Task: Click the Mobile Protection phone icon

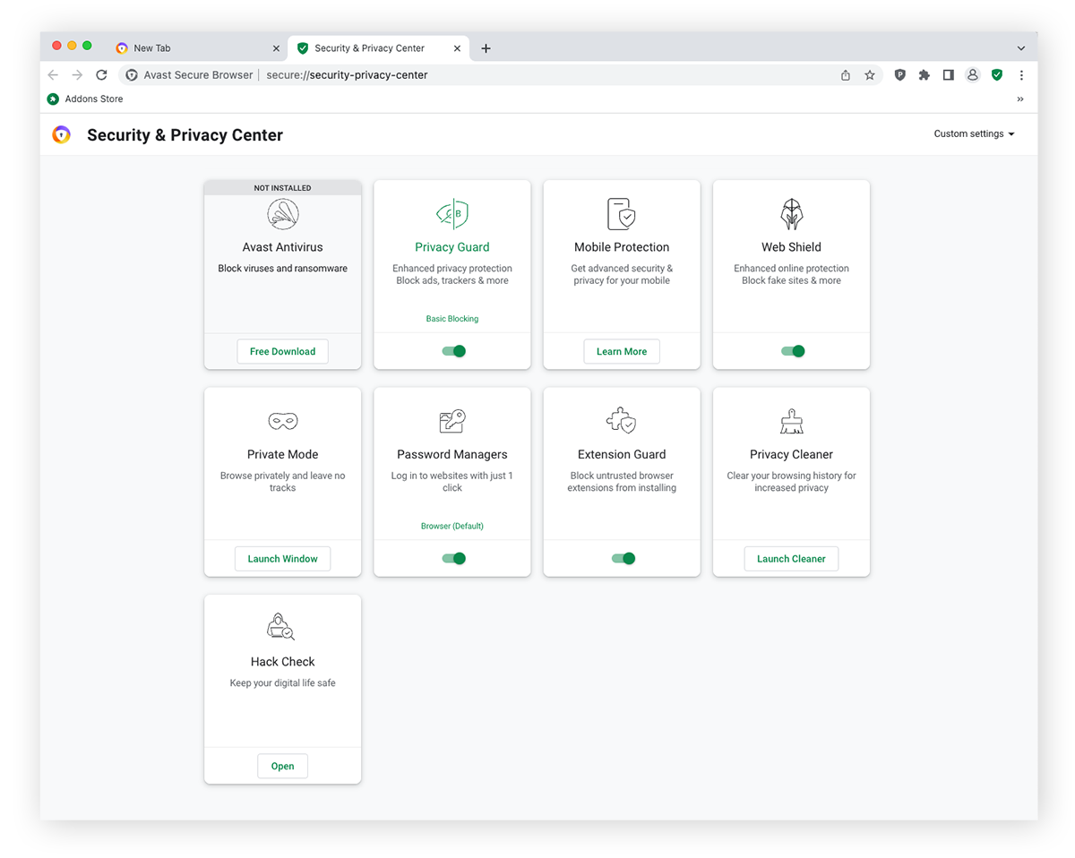Action: tap(622, 214)
